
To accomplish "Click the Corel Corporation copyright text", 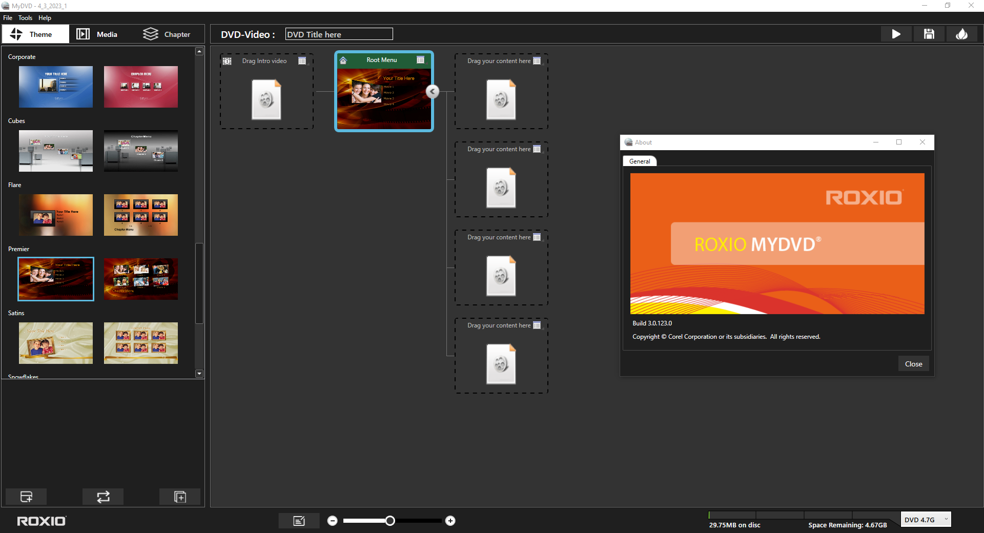I will click(726, 337).
